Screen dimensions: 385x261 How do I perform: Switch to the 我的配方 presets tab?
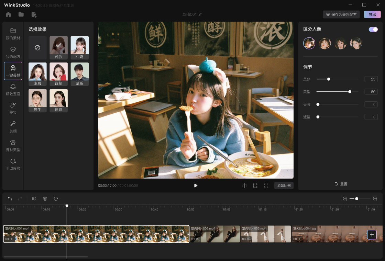[13, 52]
